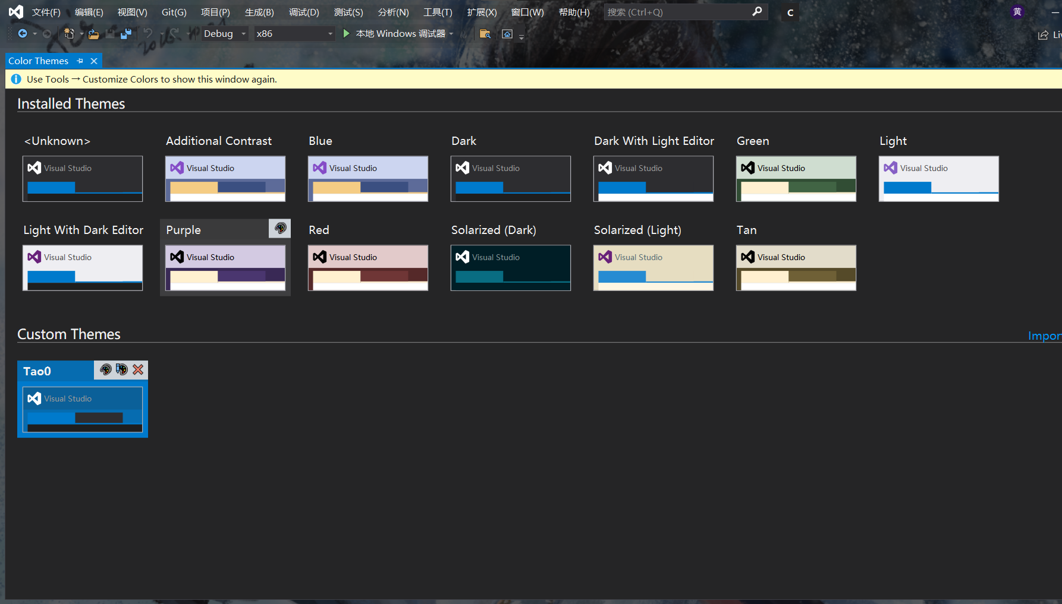Open the 分析(N) menu
This screenshot has width=1062, height=604.
coord(394,12)
